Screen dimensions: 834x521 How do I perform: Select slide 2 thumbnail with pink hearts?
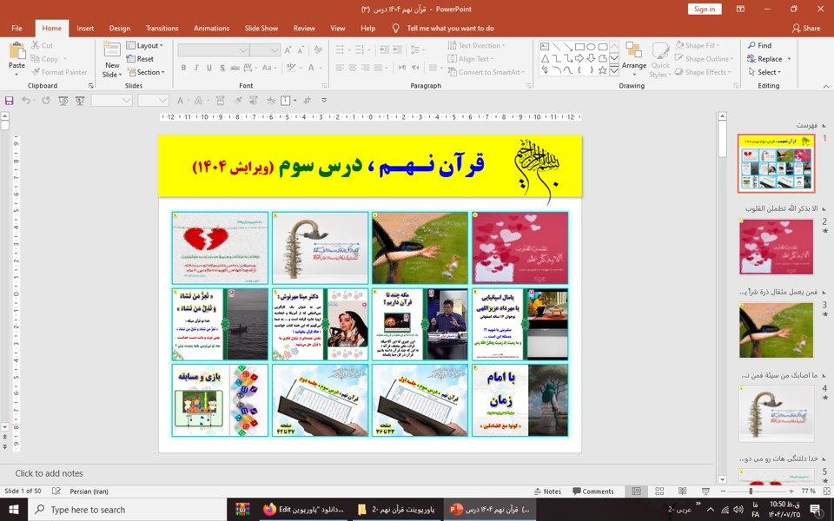pos(776,247)
